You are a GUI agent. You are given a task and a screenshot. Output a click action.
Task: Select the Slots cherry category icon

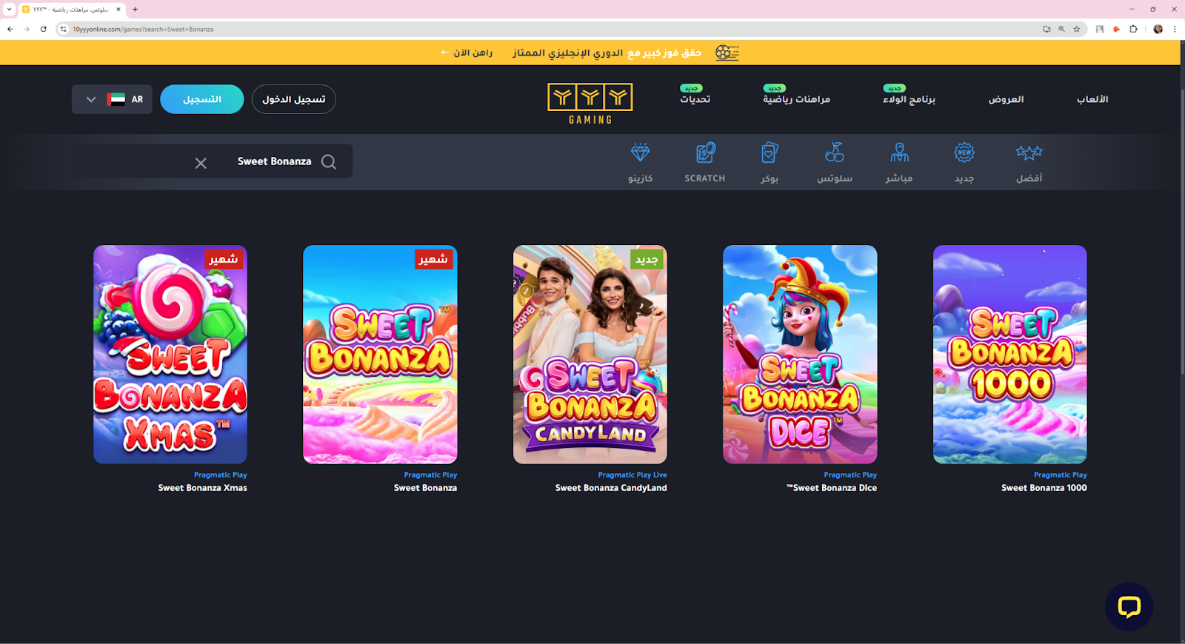[x=835, y=152]
